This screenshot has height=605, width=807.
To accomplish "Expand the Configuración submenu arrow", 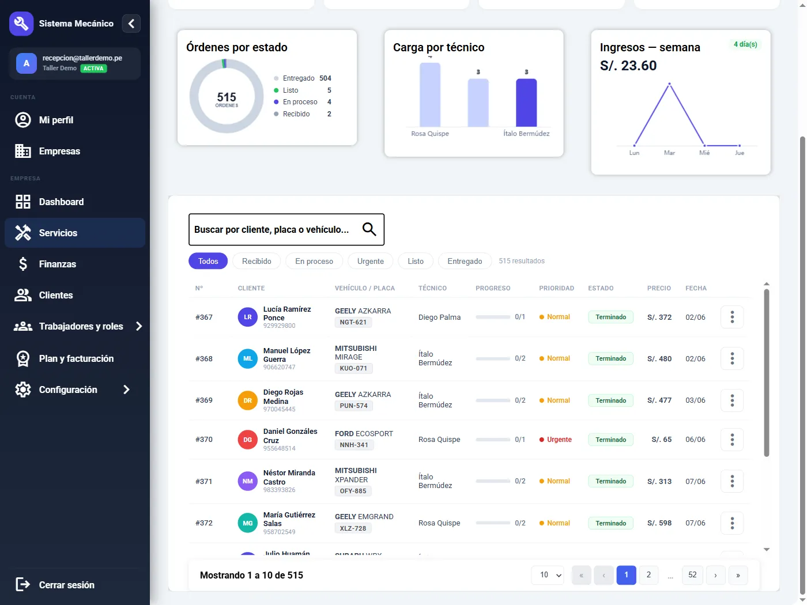I will coord(127,390).
